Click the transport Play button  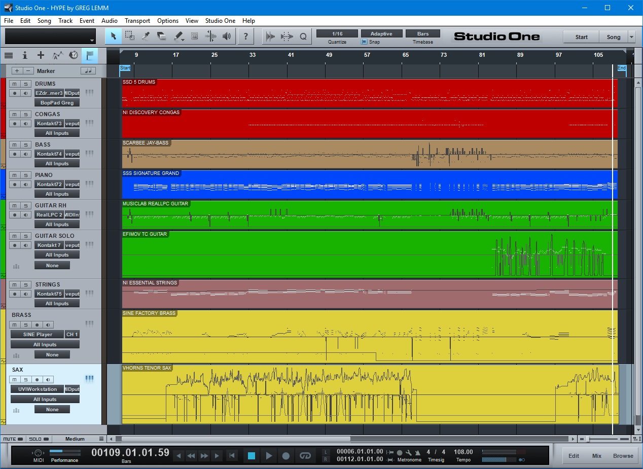coord(269,456)
